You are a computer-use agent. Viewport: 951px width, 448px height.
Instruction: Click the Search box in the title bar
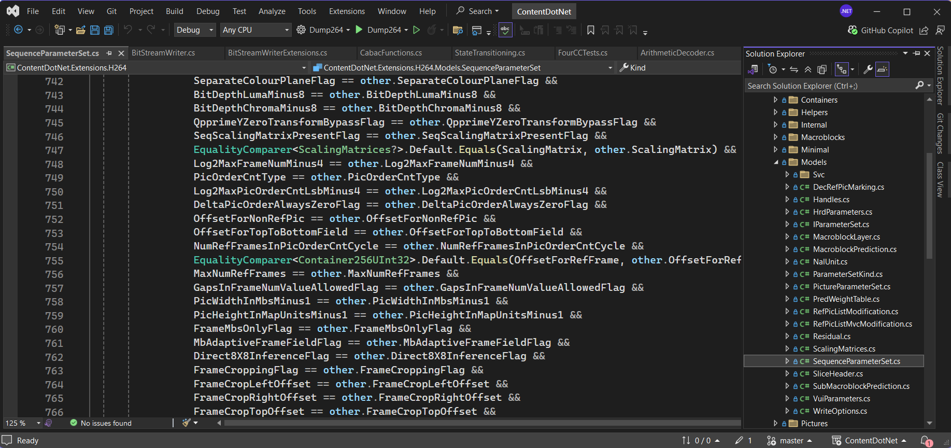point(477,11)
